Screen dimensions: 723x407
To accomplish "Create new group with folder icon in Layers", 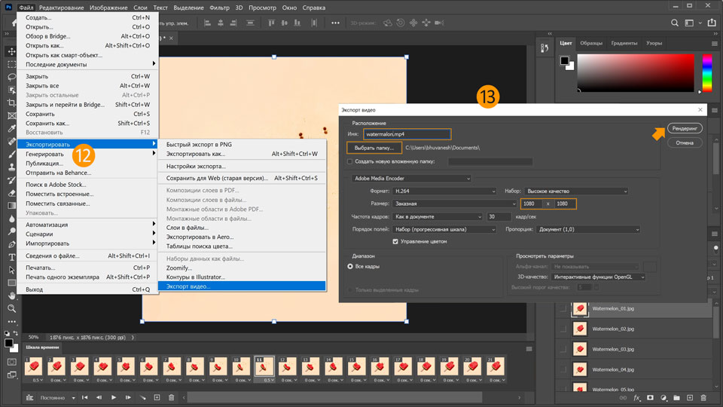I will (x=676, y=397).
